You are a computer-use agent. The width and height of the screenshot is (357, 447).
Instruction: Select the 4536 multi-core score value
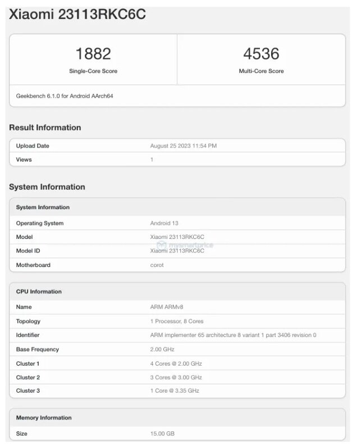pos(261,54)
